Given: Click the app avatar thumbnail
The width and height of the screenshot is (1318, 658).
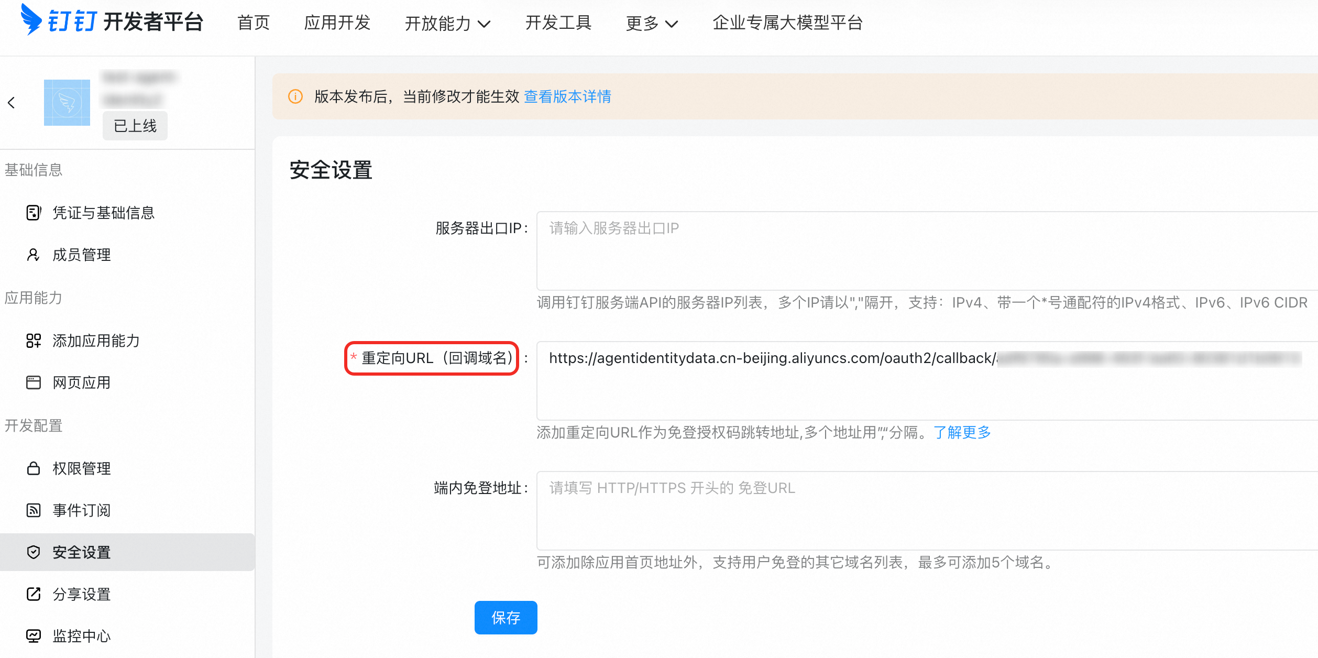Looking at the screenshot, I should (67, 103).
